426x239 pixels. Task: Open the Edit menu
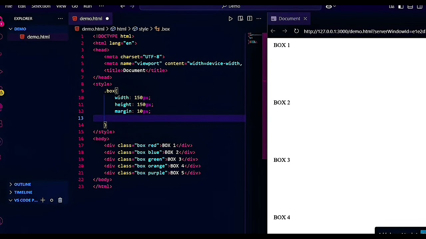(x=22, y=6)
